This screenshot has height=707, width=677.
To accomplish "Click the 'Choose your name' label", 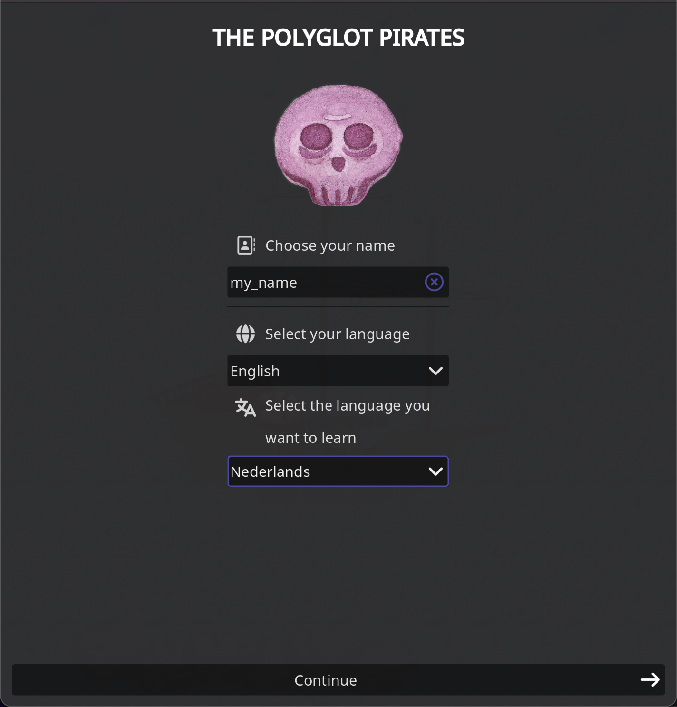I will click(x=330, y=245).
